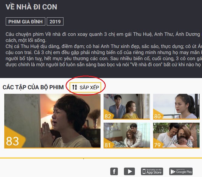Image resolution: width=202 pixels, height=177 pixels.
Task: Click the A-Z sort arrow icon
Action: [75, 87]
